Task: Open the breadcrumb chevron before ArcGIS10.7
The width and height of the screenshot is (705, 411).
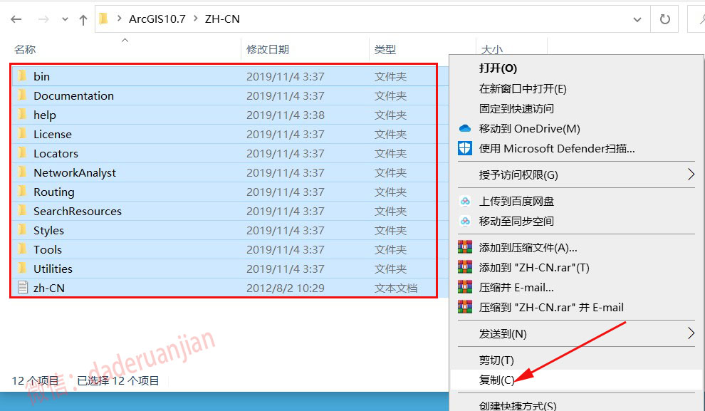Action: click(119, 19)
